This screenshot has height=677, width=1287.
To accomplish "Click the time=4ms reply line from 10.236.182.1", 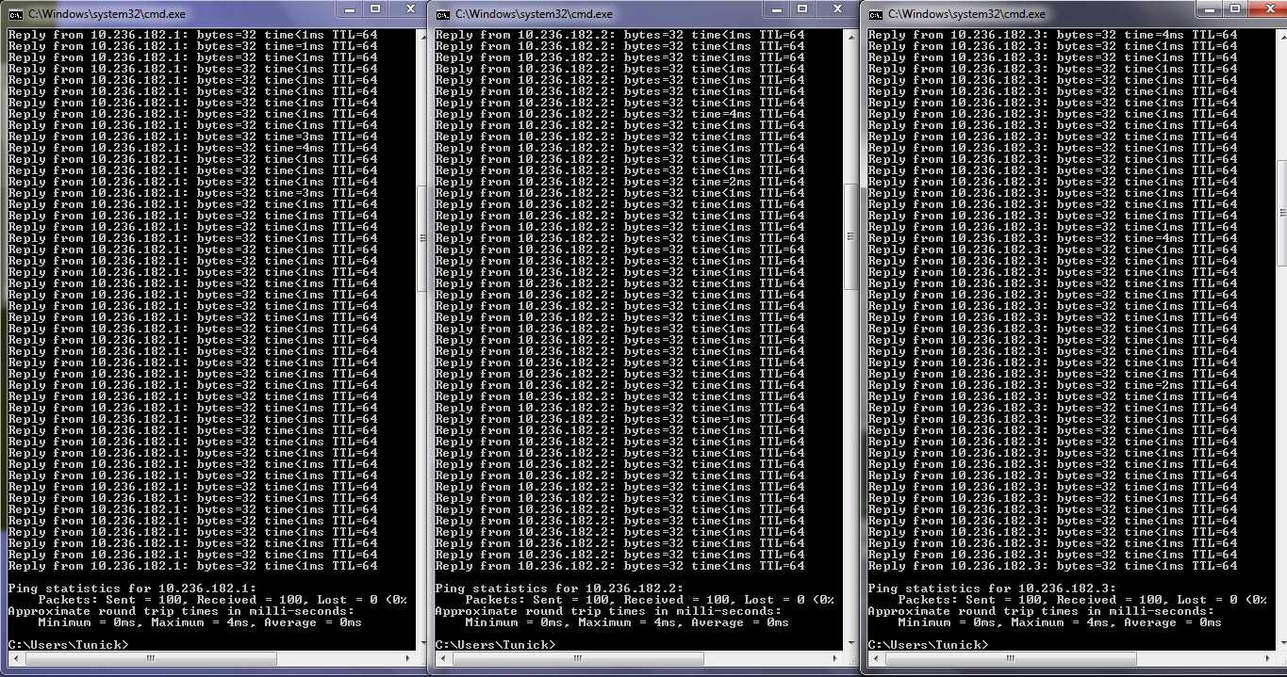I will coord(192,148).
